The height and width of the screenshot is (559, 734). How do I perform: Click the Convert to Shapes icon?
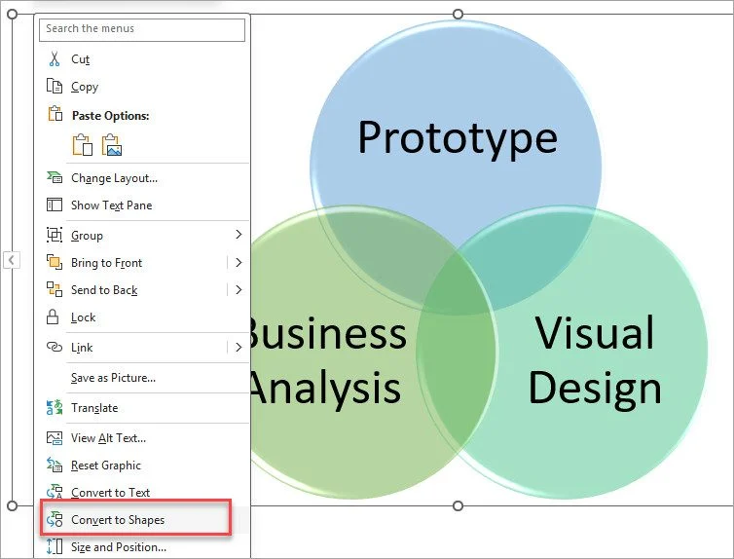pyautogui.click(x=55, y=519)
